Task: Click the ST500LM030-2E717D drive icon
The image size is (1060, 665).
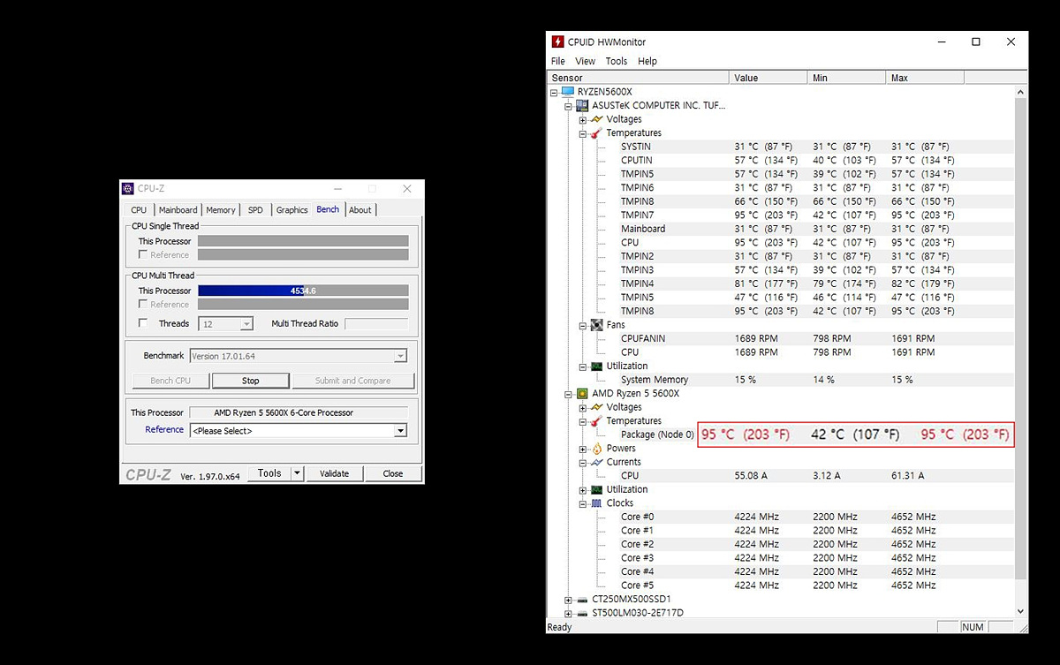Action: [x=583, y=613]
